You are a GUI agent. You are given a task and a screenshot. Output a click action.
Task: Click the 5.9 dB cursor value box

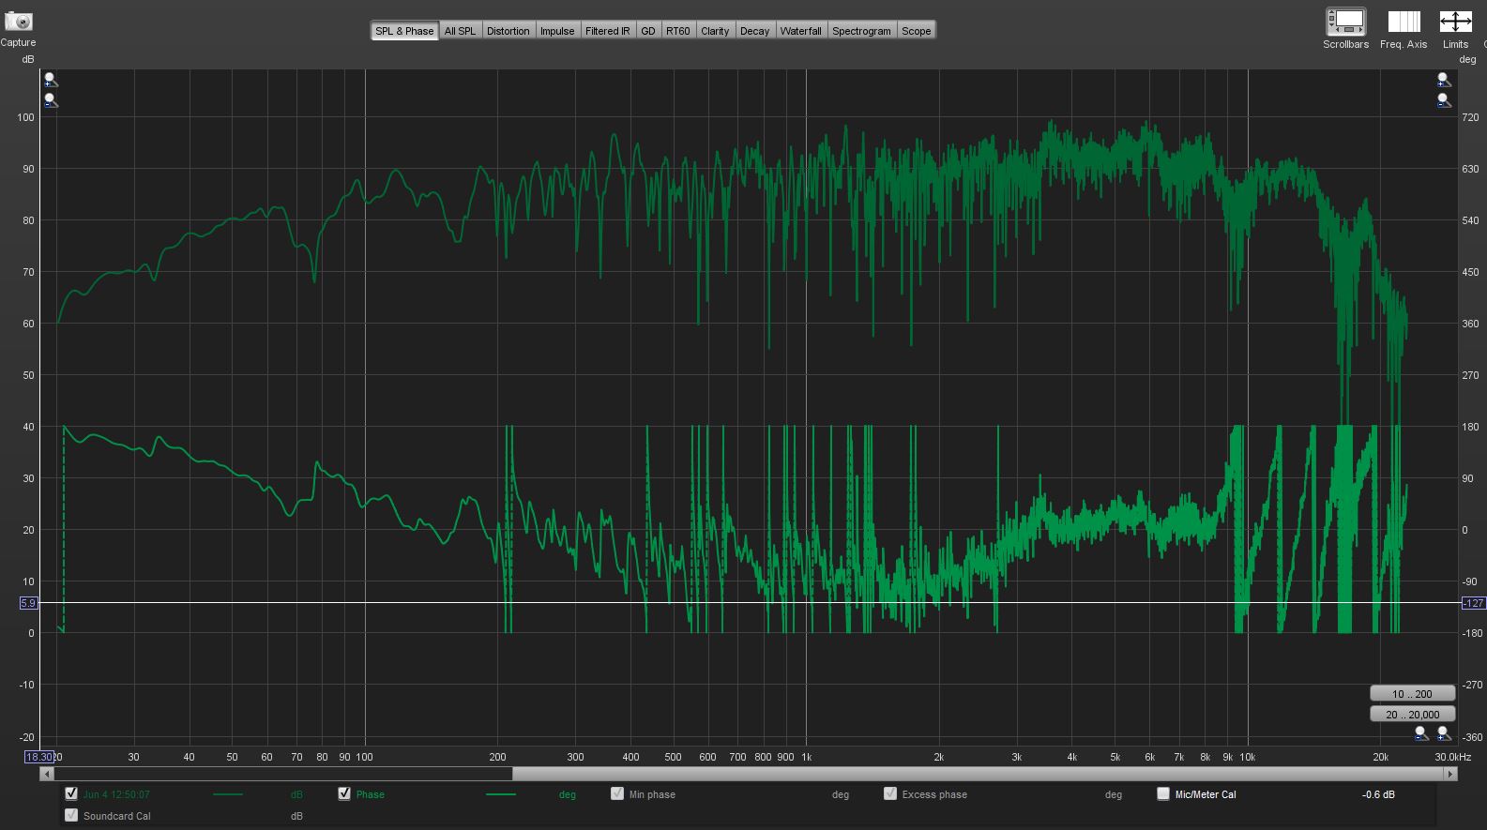pyautogui.click(x=28, y=603)
